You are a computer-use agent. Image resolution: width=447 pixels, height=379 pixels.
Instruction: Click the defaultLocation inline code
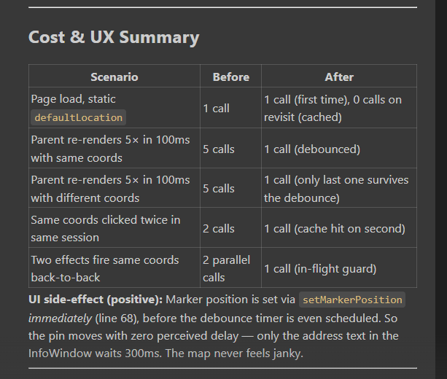click(79, 117)
